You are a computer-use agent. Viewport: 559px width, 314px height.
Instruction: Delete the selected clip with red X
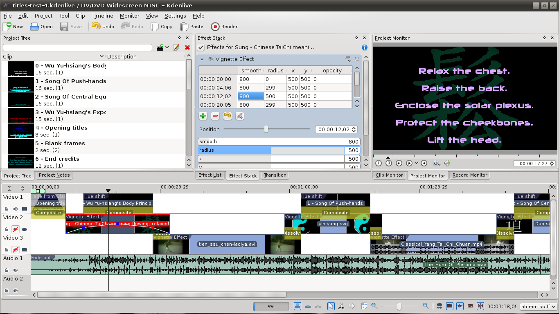pos(187,47)
